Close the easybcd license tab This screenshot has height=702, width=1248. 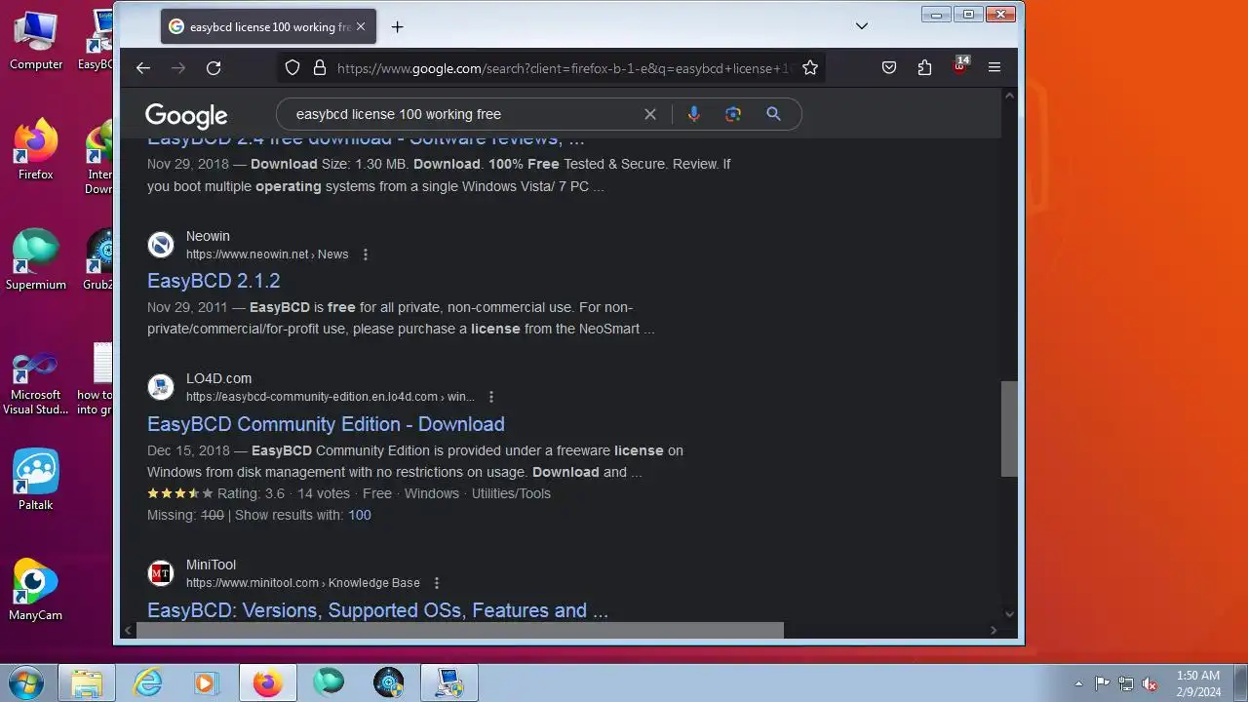coord(360,27)
